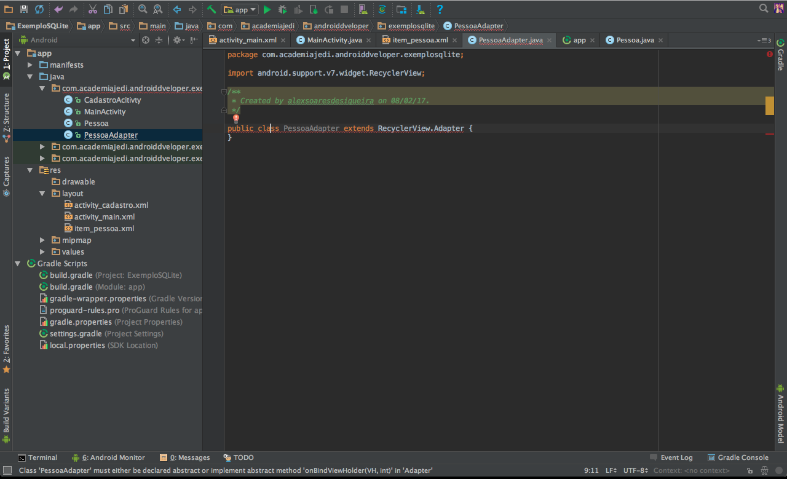
Task: Switch to the Pessoa.java editor tab
Action: [x=635, y=40]
